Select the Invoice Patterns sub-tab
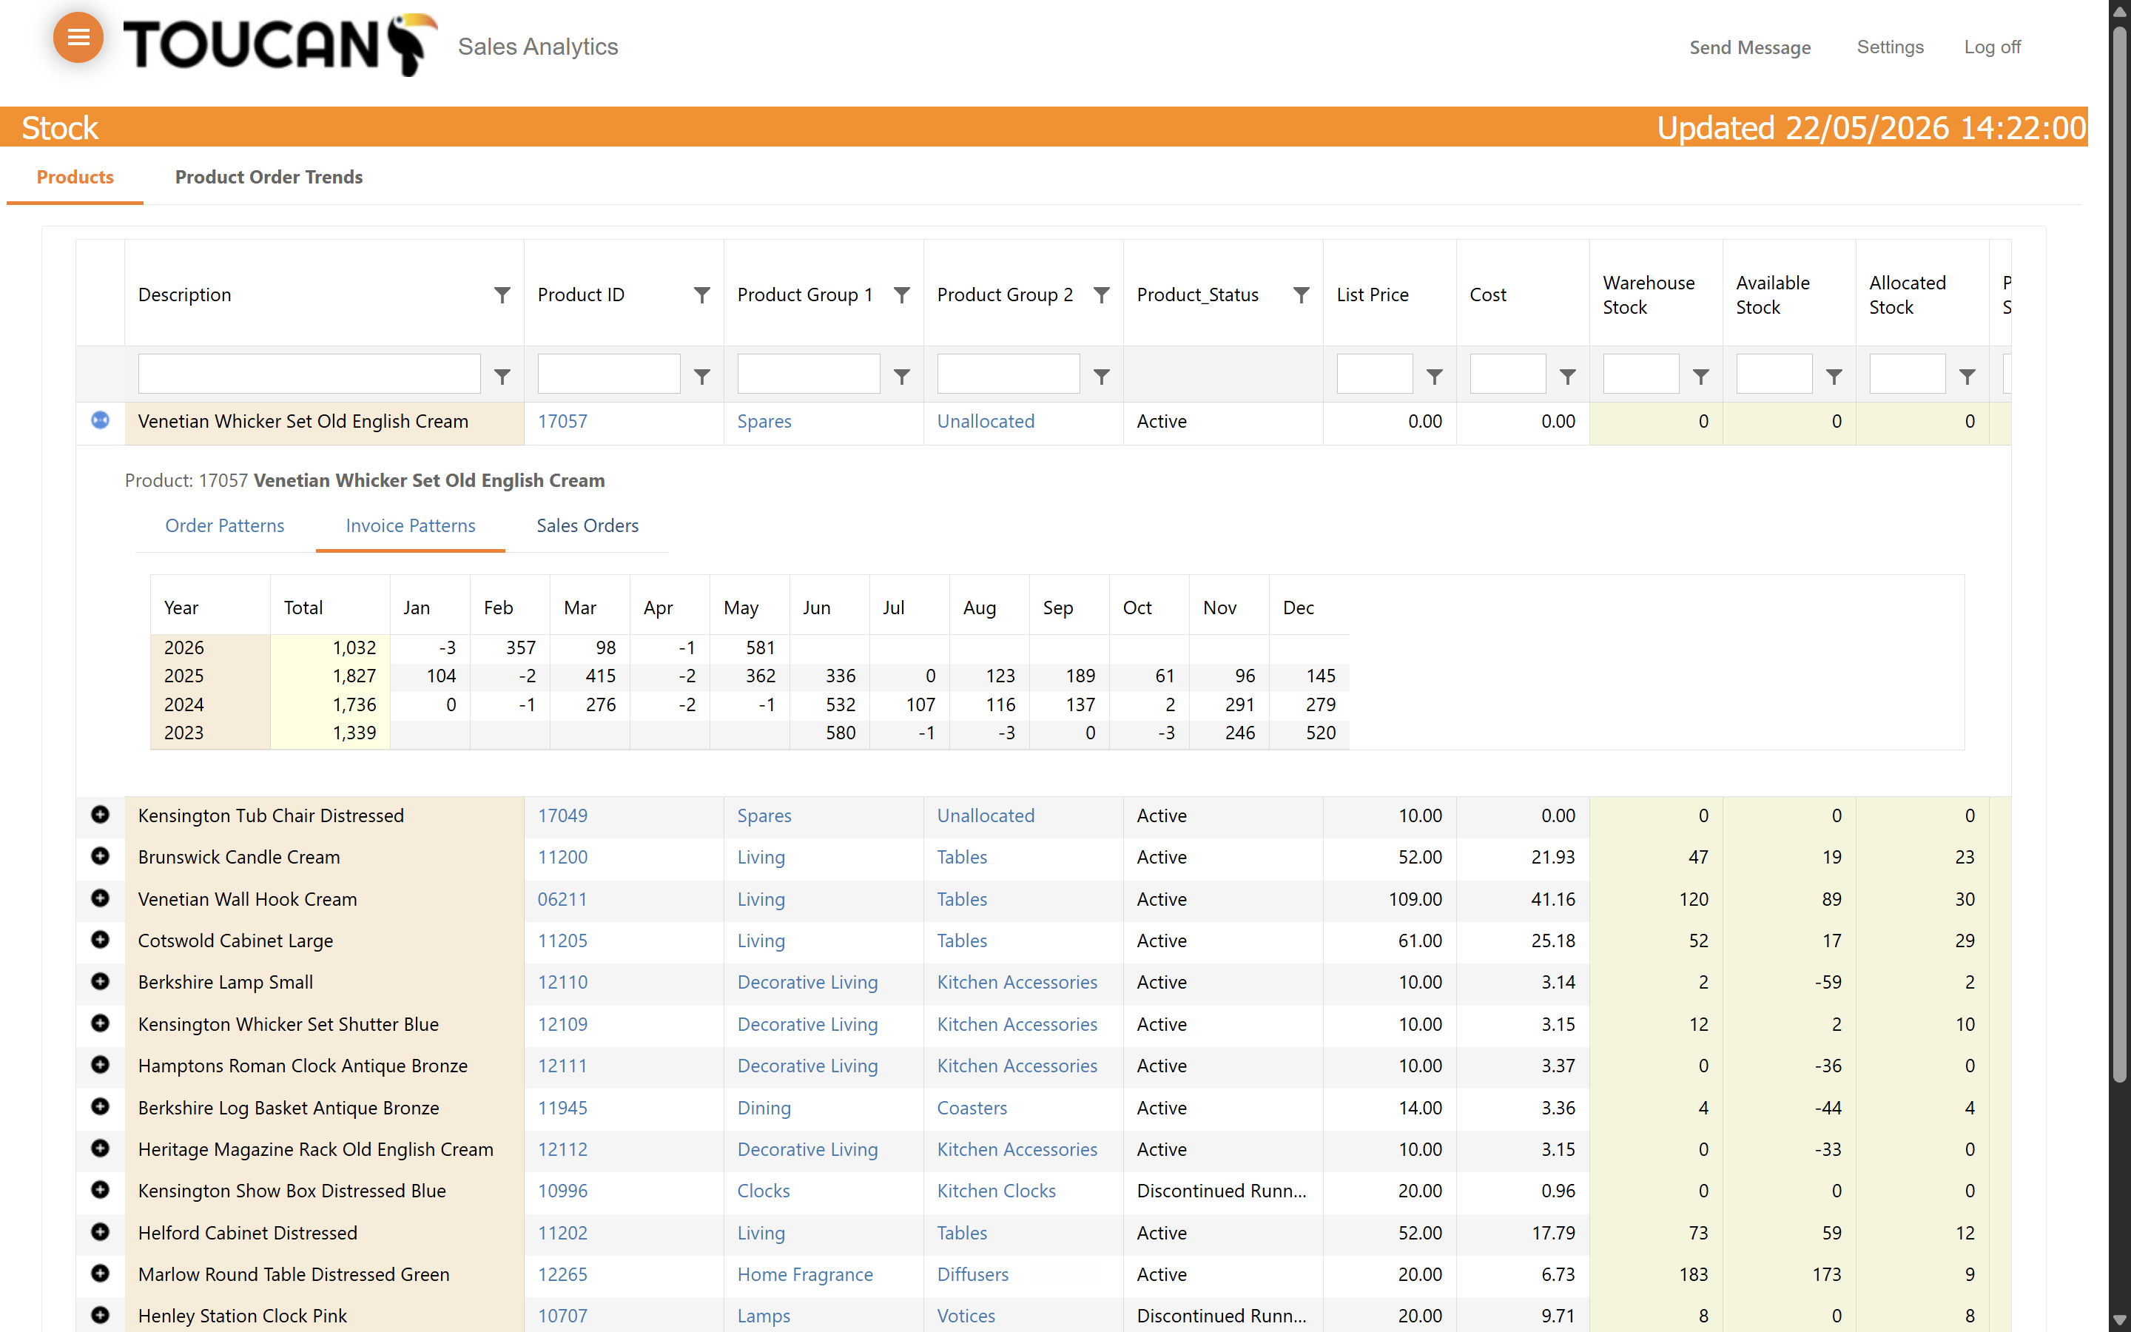Viewport: 2131px width, 1332px height. click(x=411, y=526)
